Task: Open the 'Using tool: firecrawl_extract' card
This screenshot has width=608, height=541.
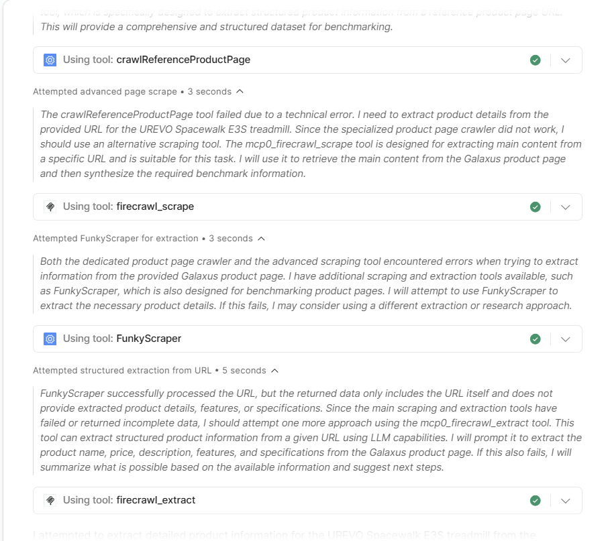Action: (307, 500)
